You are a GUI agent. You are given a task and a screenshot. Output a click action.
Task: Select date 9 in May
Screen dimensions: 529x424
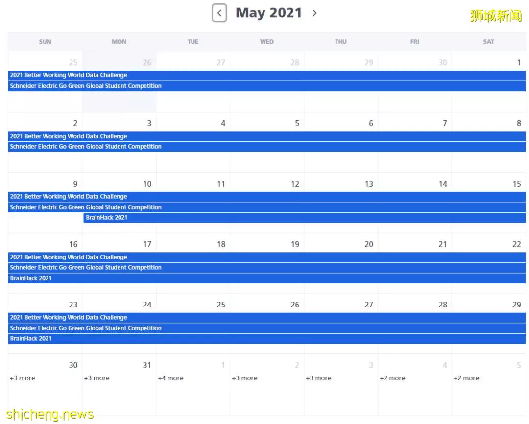pos(75,184)
